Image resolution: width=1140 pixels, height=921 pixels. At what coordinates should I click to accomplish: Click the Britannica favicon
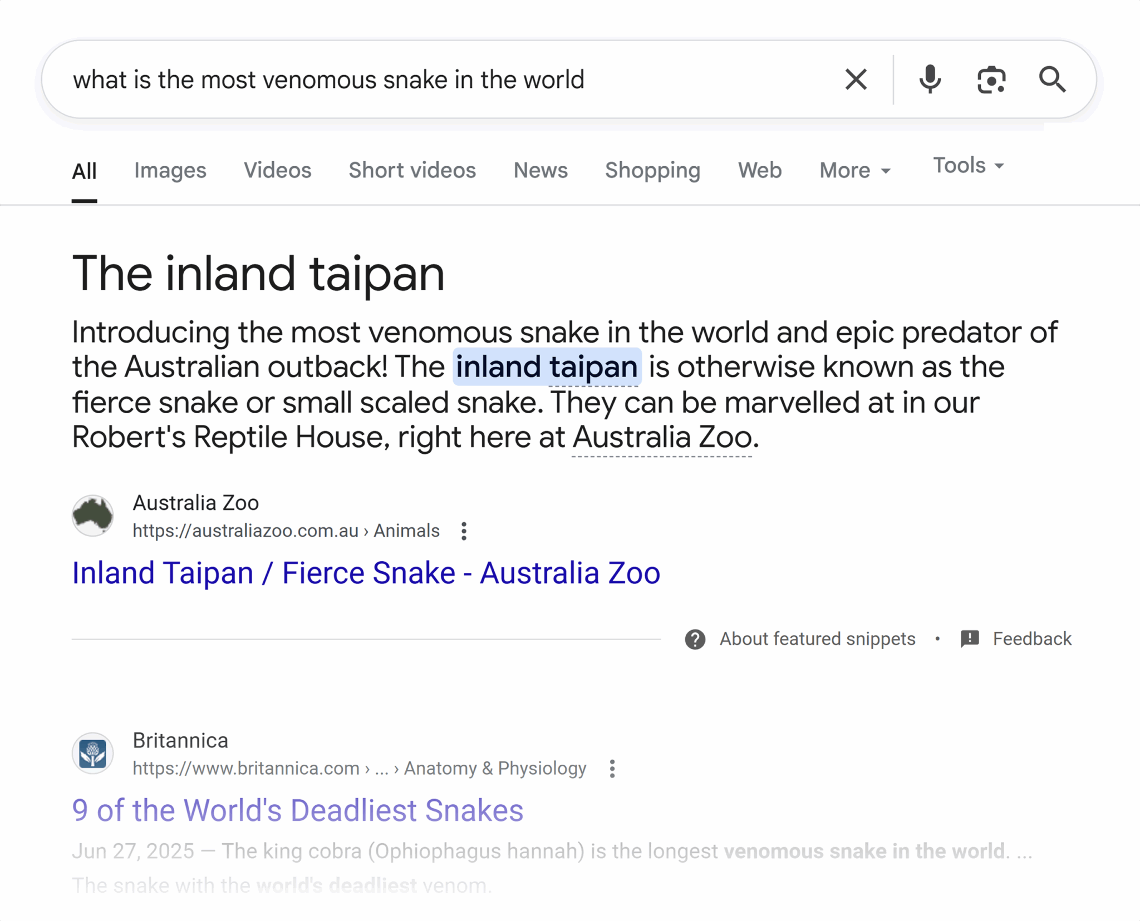pos(92,754)
